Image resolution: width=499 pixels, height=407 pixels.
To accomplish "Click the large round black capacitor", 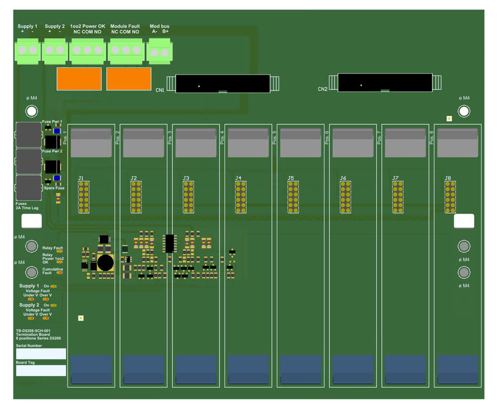I will (x=105, y=263).
